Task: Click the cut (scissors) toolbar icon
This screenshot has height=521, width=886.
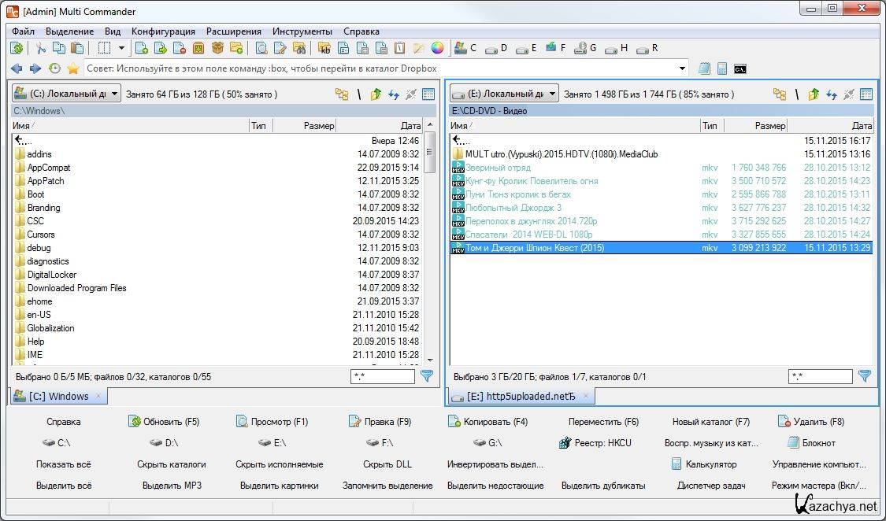Action: coord(41,49)
